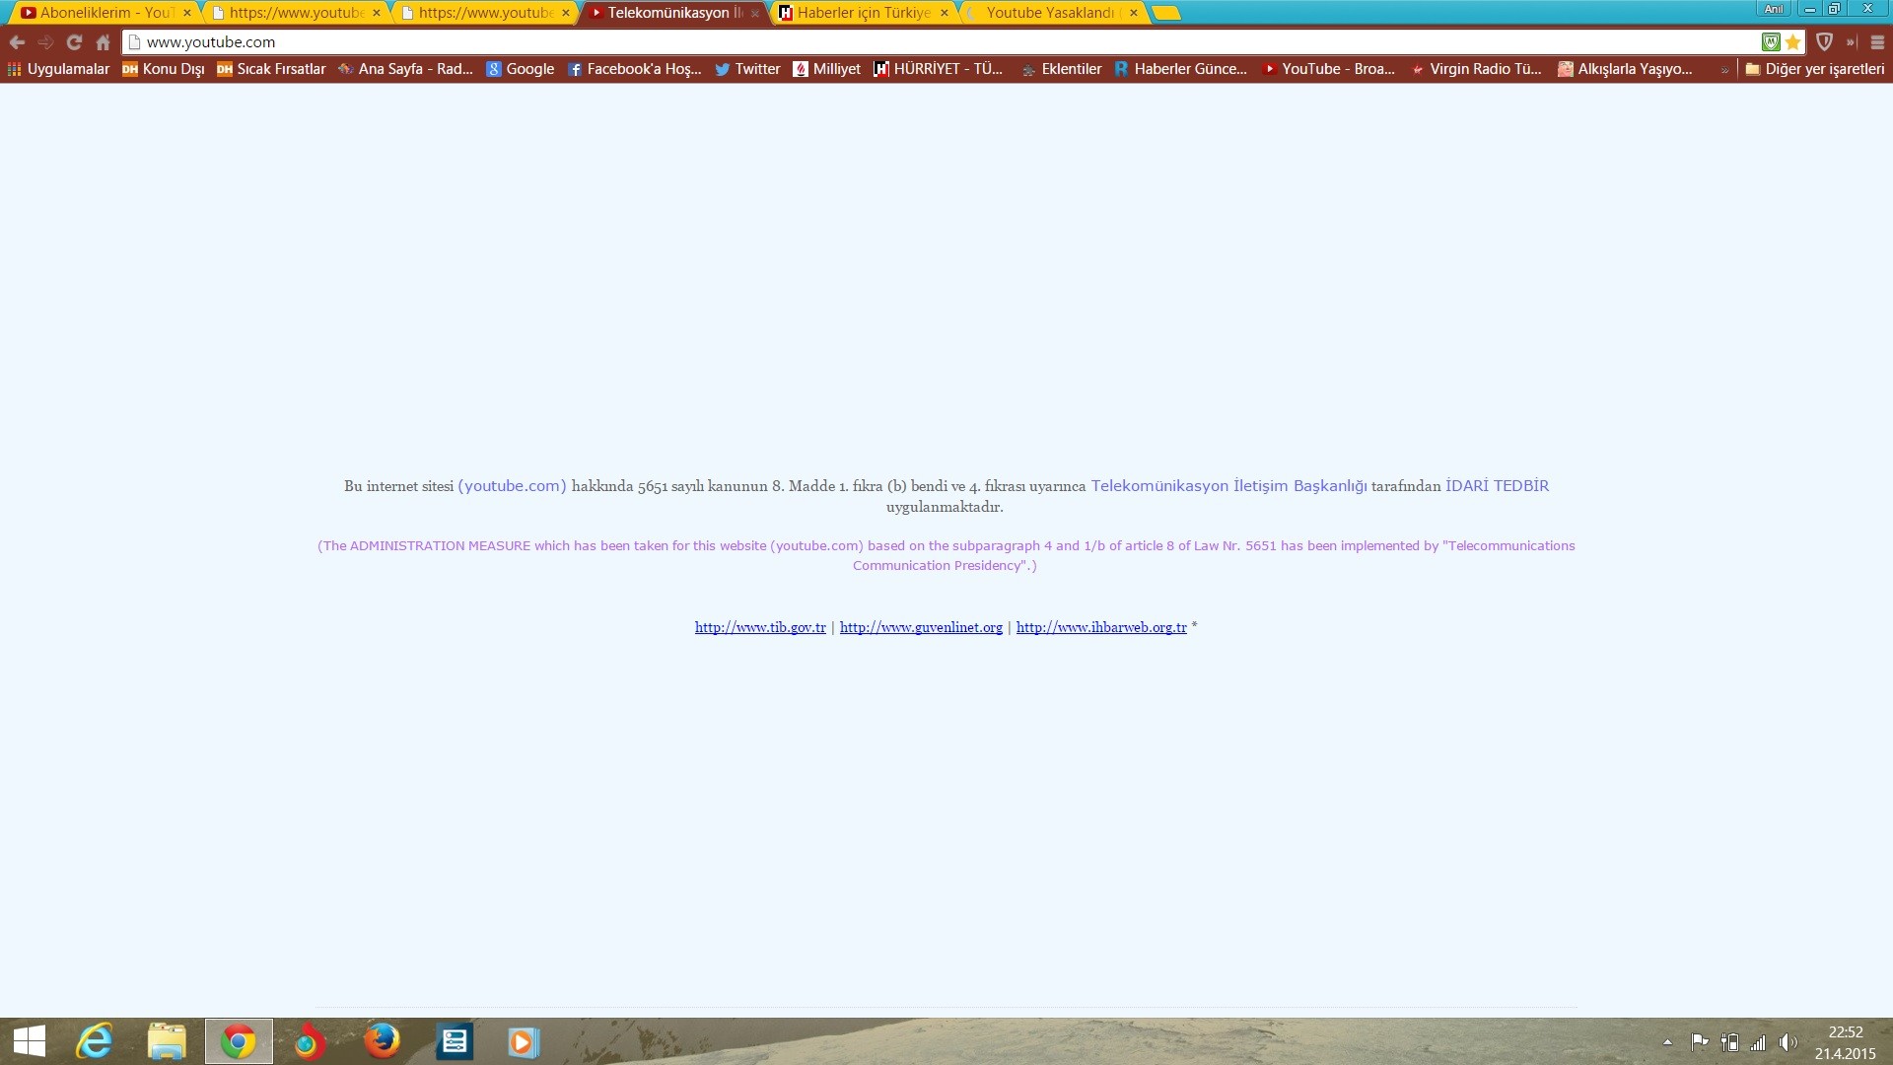Click the Anıl profile button
Image resolution: width=1893 pixels, height=1065 pixels.
pos(1774,9)
